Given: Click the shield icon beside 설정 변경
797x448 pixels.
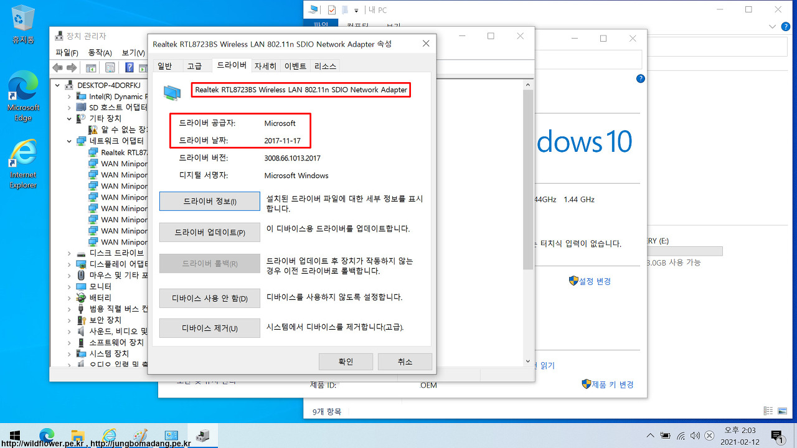Looking at the screenshot, I should [x=573, y=281].
